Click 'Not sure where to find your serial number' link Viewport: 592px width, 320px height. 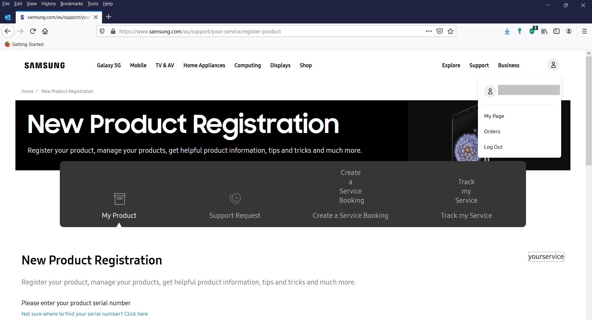[x=85, y=314]
